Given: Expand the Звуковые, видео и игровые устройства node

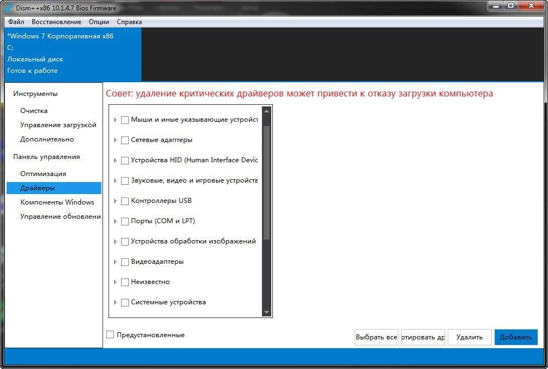Looking at the screenshot, I should point(115,181).
